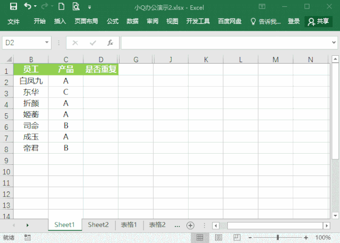Open the 百度网盘 ribbon tab

[229, 21]
